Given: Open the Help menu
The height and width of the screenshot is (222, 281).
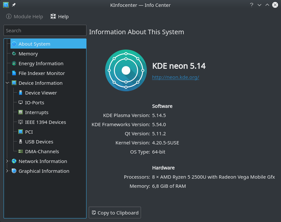Looking at the screenshot, I should point(59,17).
